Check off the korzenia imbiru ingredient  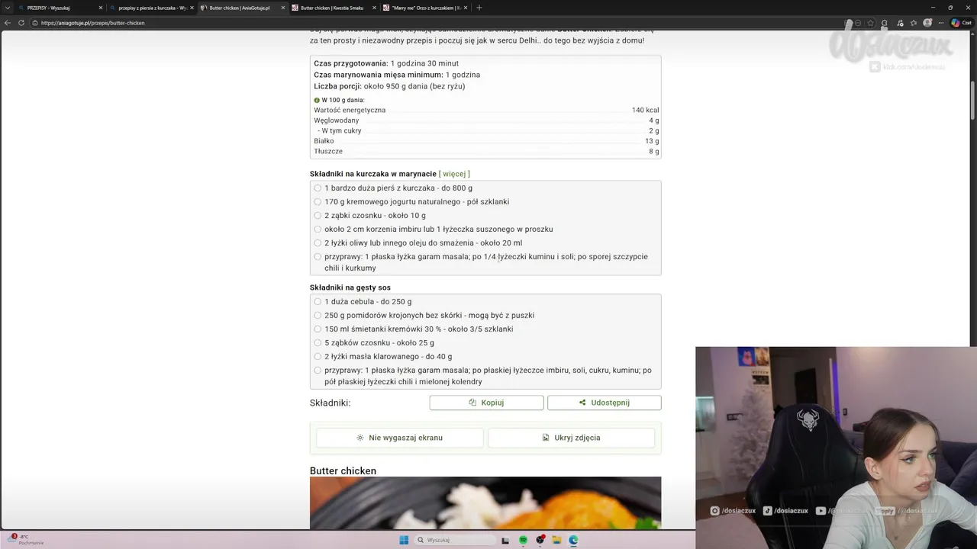318,230
